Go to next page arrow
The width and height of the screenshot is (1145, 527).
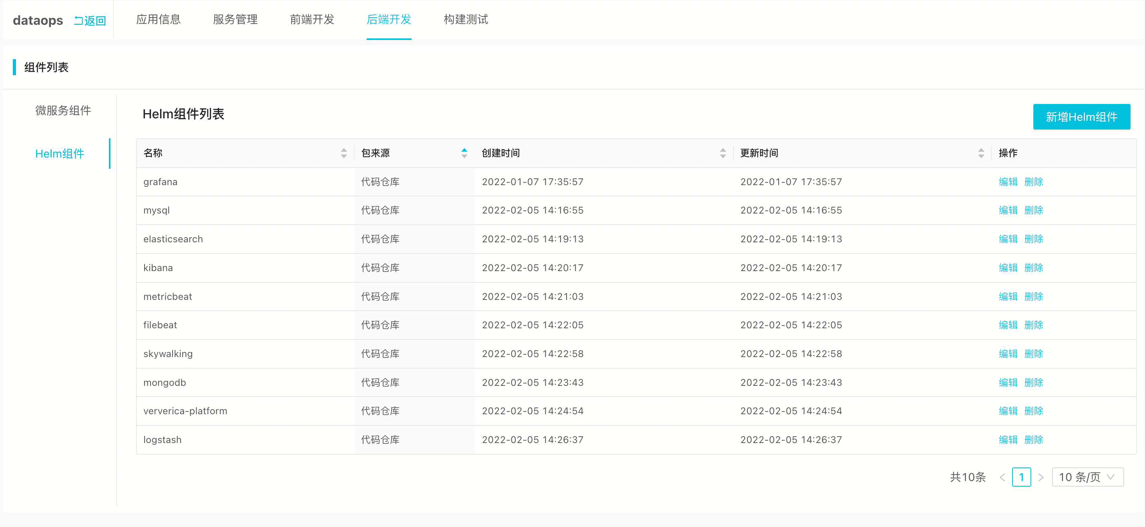click(1041, 477)
